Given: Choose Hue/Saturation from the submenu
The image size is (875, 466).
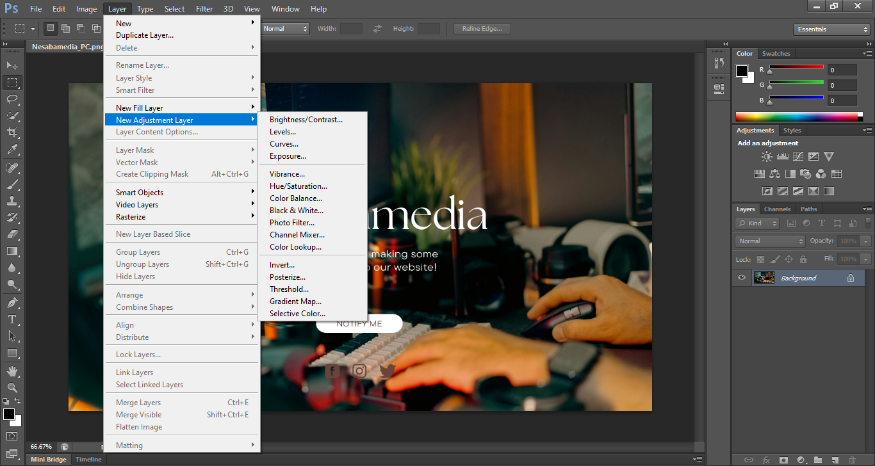Looking at the screenshot, I should tap(298, 186).
